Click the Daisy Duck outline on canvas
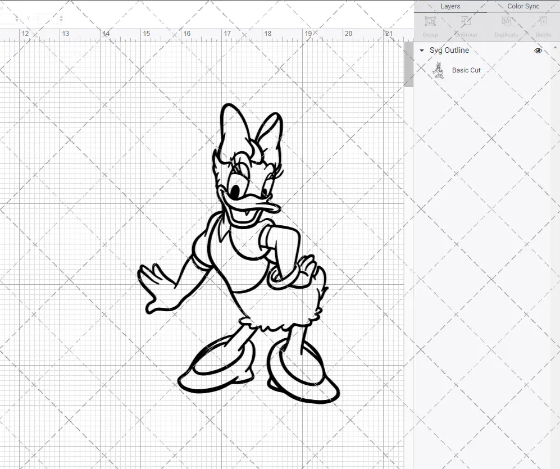This screenshot has width=560, height=469. [239, 254]
